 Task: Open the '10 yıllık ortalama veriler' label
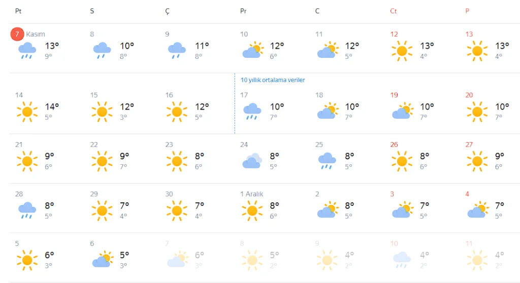(x=273, y=80)
